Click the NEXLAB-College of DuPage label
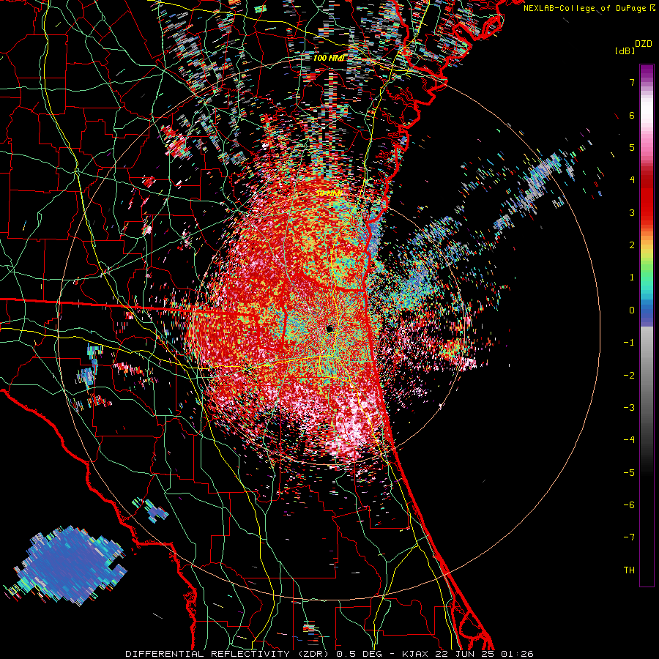The width and height of the screenshot is (659, 659). click(x=586, y=8)
